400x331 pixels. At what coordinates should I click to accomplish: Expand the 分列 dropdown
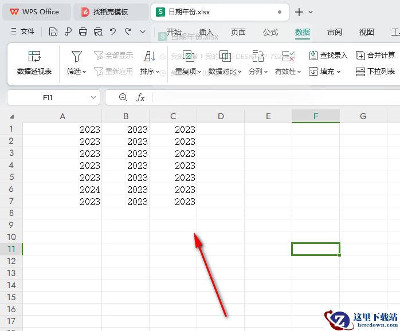(x=266, y=72)
